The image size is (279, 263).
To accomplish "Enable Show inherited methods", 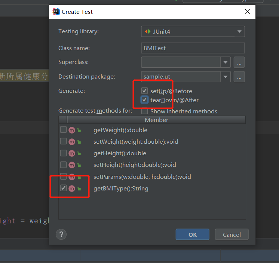I will pyautogui.click(x=144, y=111).
